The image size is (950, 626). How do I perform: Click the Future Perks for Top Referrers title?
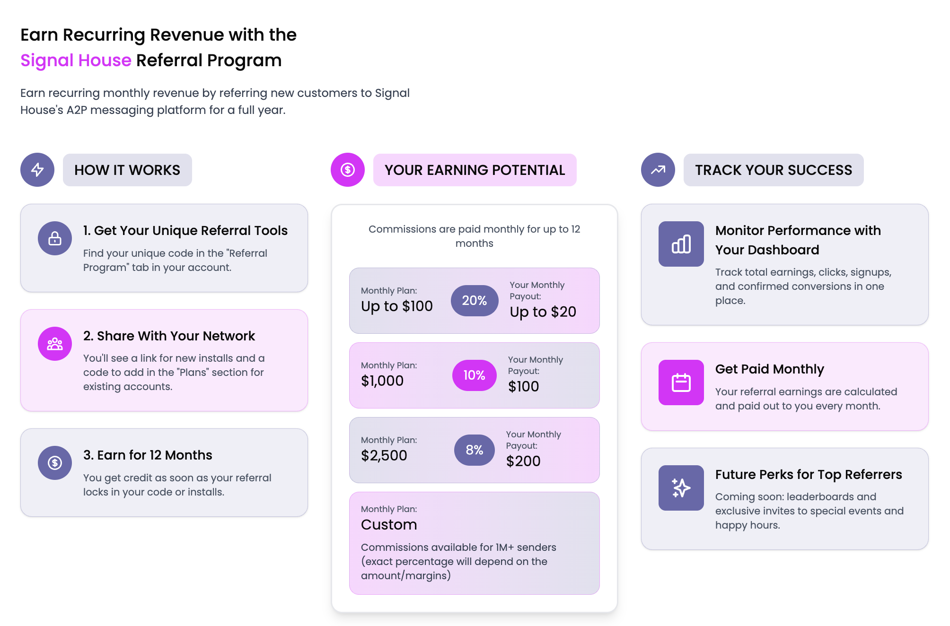[x=809, y=474]
